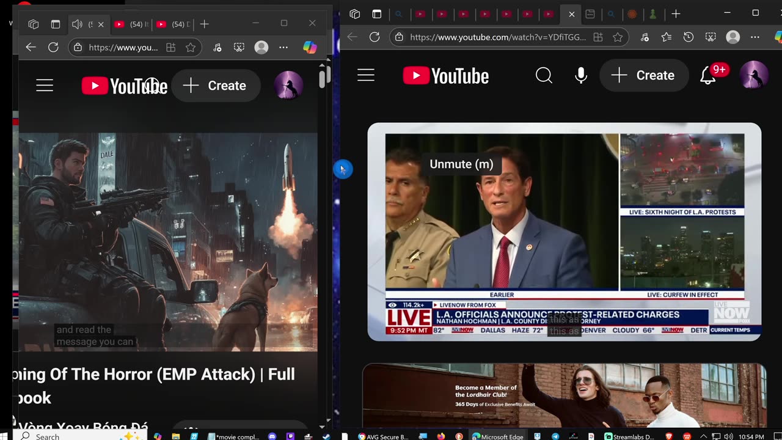782x440 pixels.
Task: Toggle vertical tabs in left Edge window
Action: (x=56, y=24)
